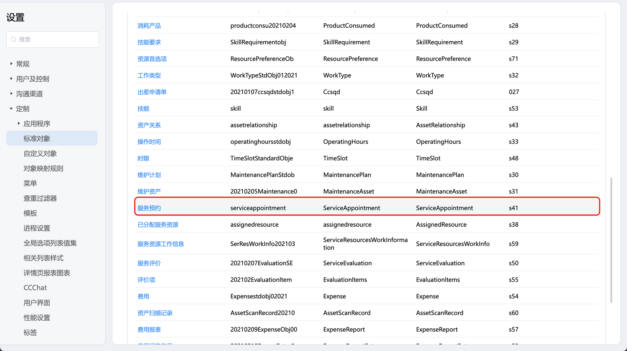Click the search magnifier icon in sidebar
The image size is (627, 351).
[x=13, y=39]
